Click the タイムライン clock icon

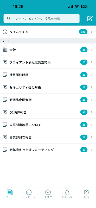tap(5, 32)
